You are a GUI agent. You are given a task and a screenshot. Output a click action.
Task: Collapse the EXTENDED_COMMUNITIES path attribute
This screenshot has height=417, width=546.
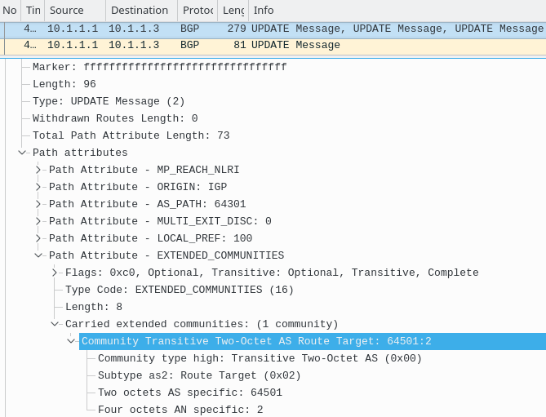[x=38, y=255]
